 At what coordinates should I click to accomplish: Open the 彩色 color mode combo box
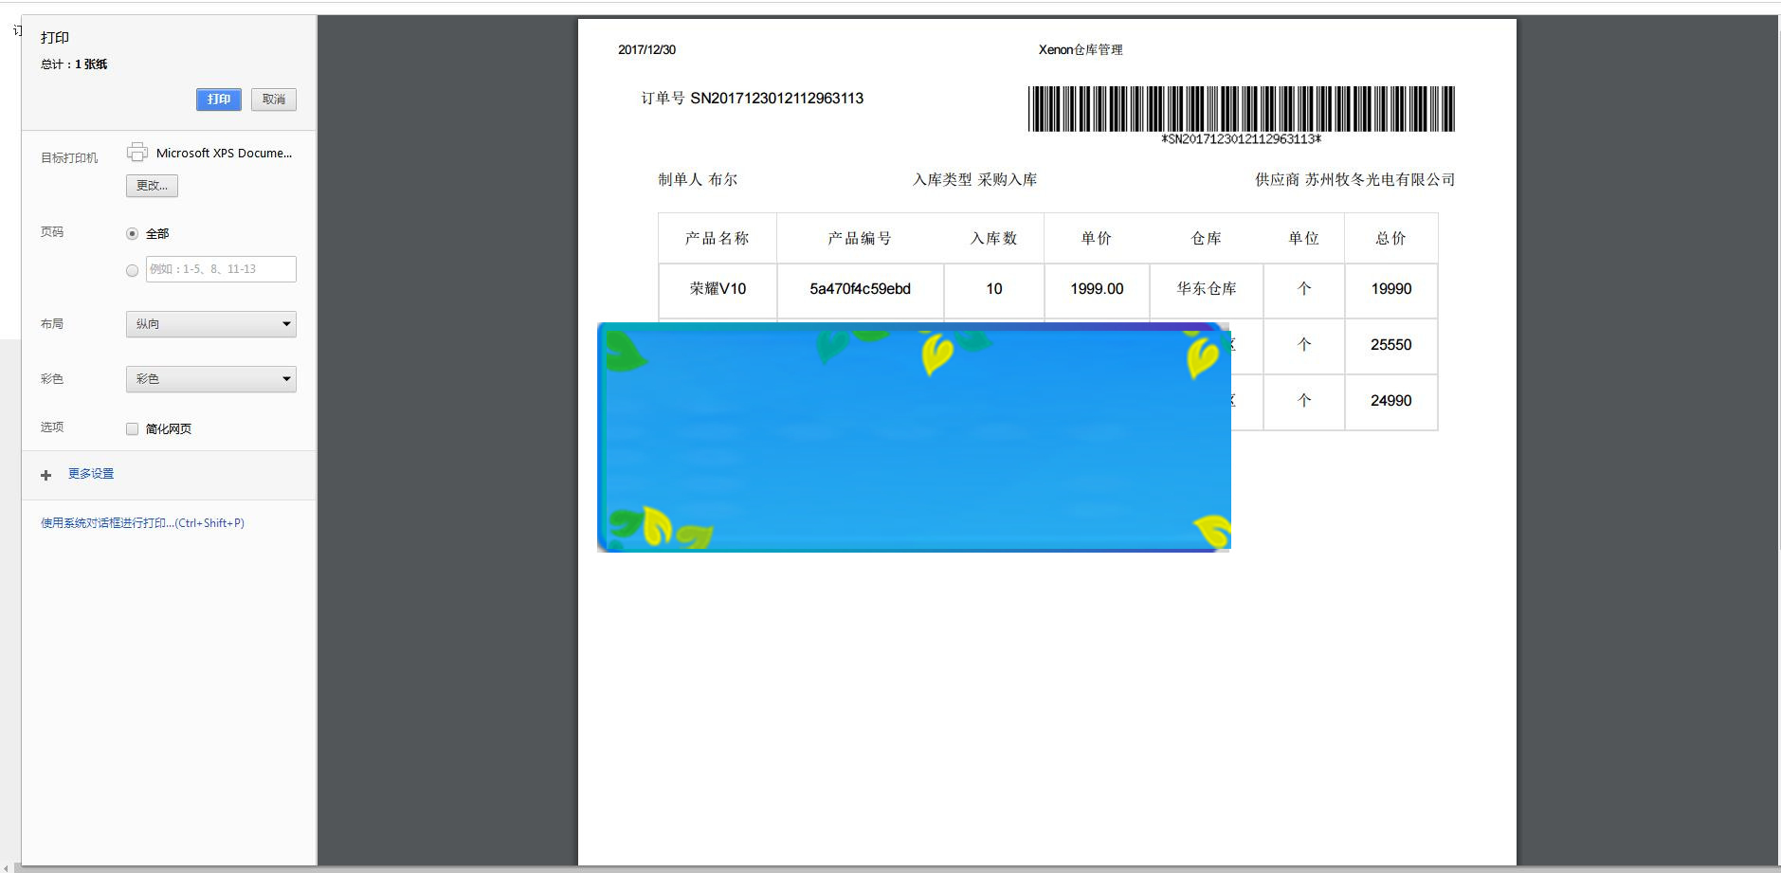[x=210, y=378]
